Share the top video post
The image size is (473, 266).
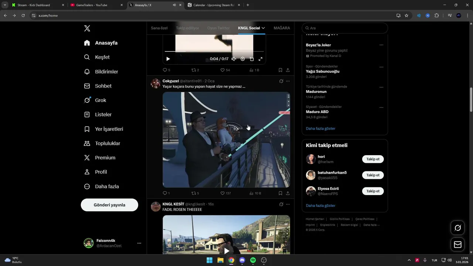(x=288, y=70)
